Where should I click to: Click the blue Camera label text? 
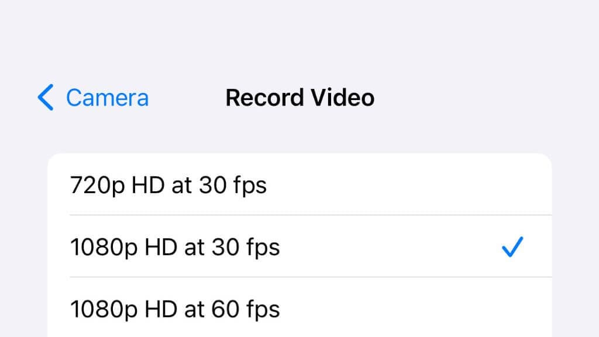point(108,98)
